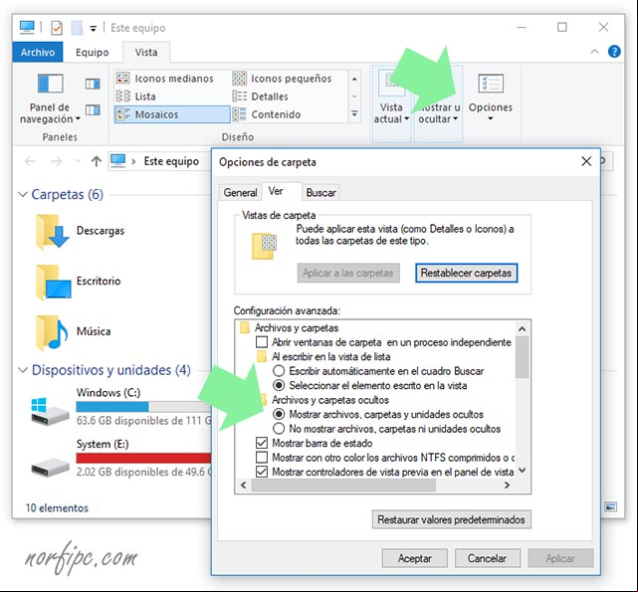The height and width of the screenshot is (592, 638).
Task: Open the Opciones dropdown arrow
Action: click(491, 118)
